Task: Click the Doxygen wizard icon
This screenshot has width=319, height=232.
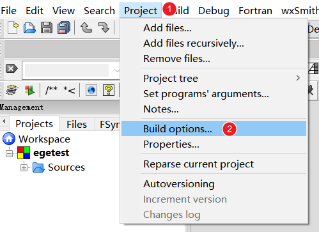Action: (x=12, y=90)
